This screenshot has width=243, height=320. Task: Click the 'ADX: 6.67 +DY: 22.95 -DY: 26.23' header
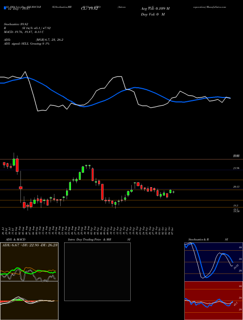coord(30,245)
